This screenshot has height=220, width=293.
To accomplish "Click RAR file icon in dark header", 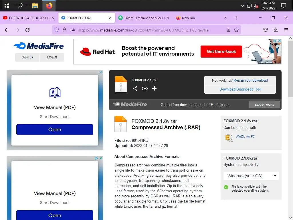I will [121, 84].
